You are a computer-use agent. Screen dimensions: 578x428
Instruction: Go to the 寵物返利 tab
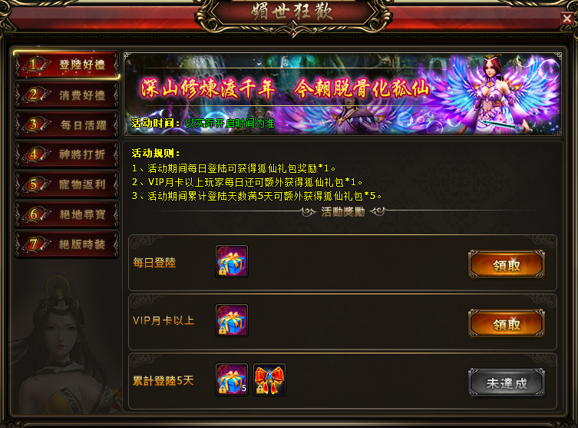click(67, 184)
